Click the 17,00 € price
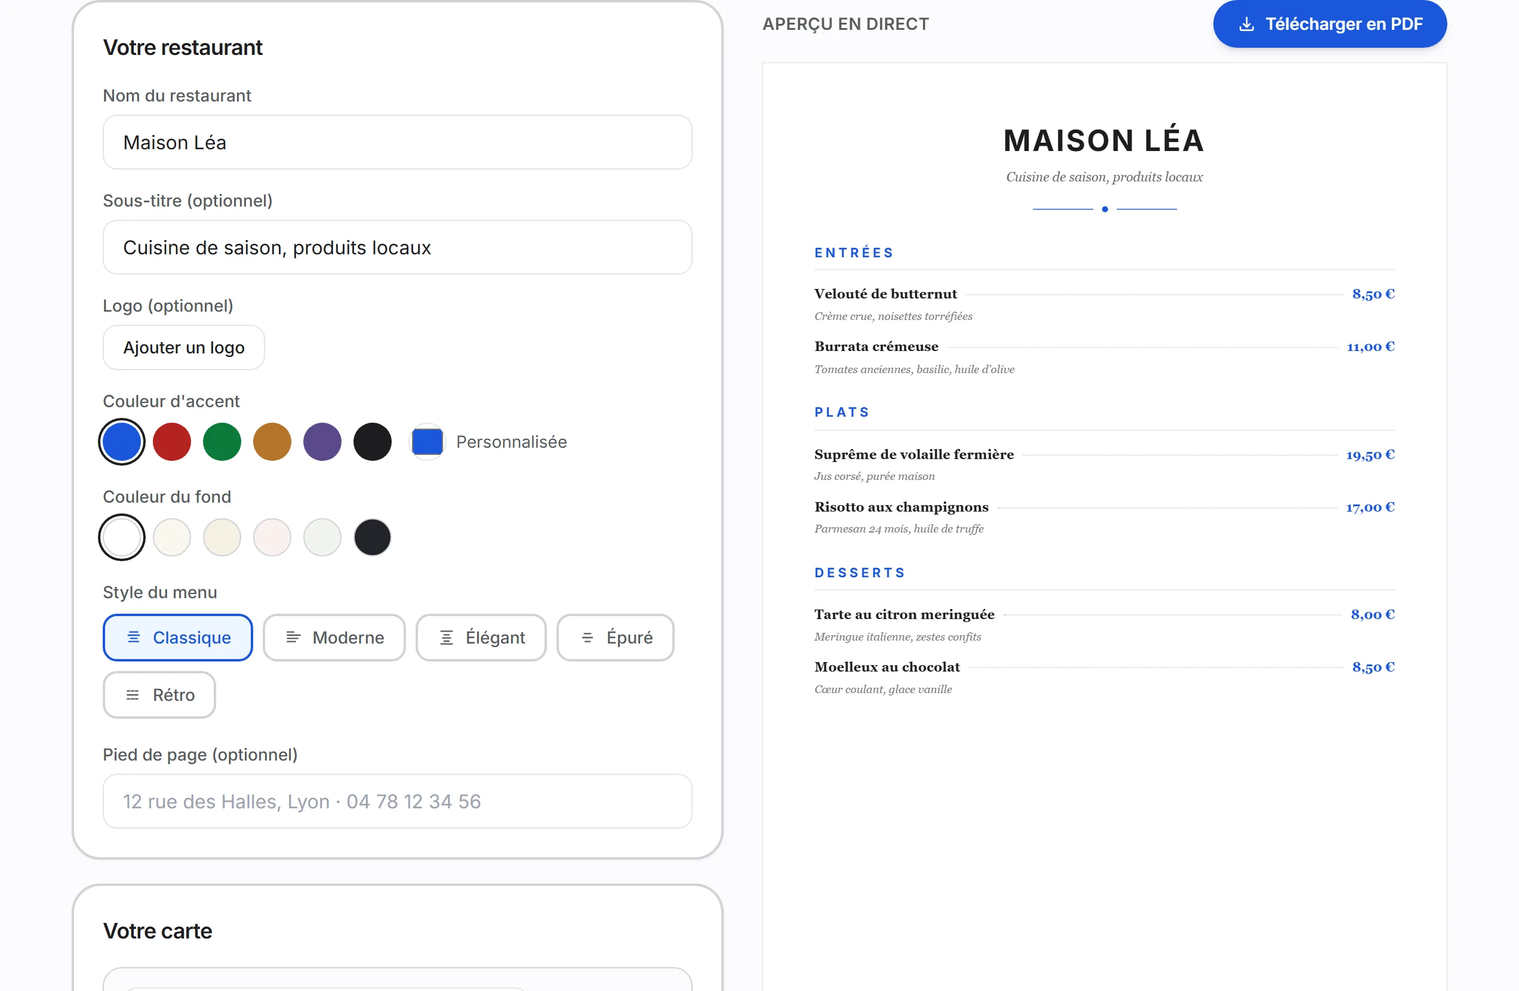The width and height of the screenshot is (1519, 991). 1370,507
